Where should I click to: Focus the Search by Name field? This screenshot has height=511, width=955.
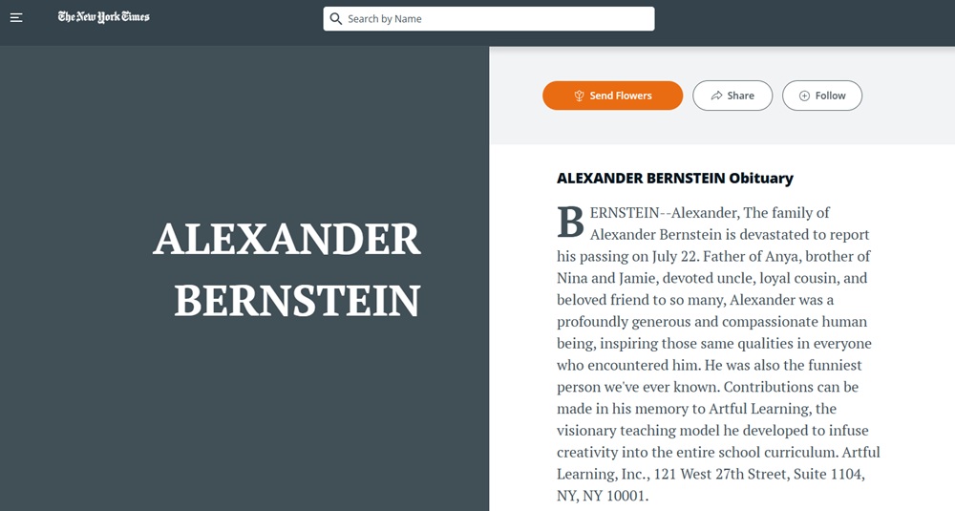pos(488,19)
